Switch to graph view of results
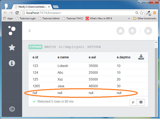 (133, 102)
